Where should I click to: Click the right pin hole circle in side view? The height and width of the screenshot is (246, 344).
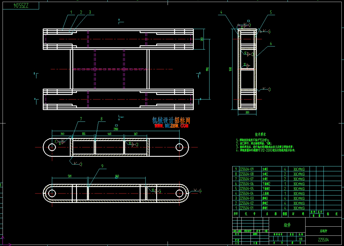coord(179,147)
